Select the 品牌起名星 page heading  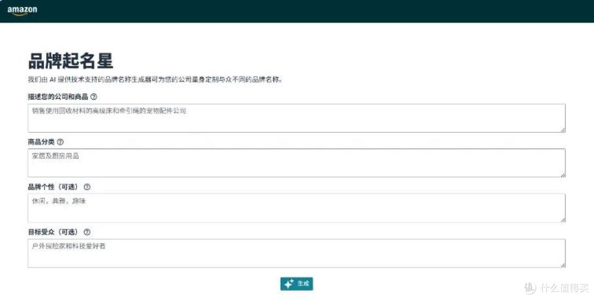click(x=70, y=61)
